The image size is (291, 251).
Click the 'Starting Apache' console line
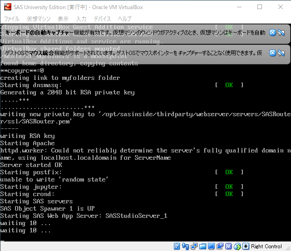(x=28, y=143)
